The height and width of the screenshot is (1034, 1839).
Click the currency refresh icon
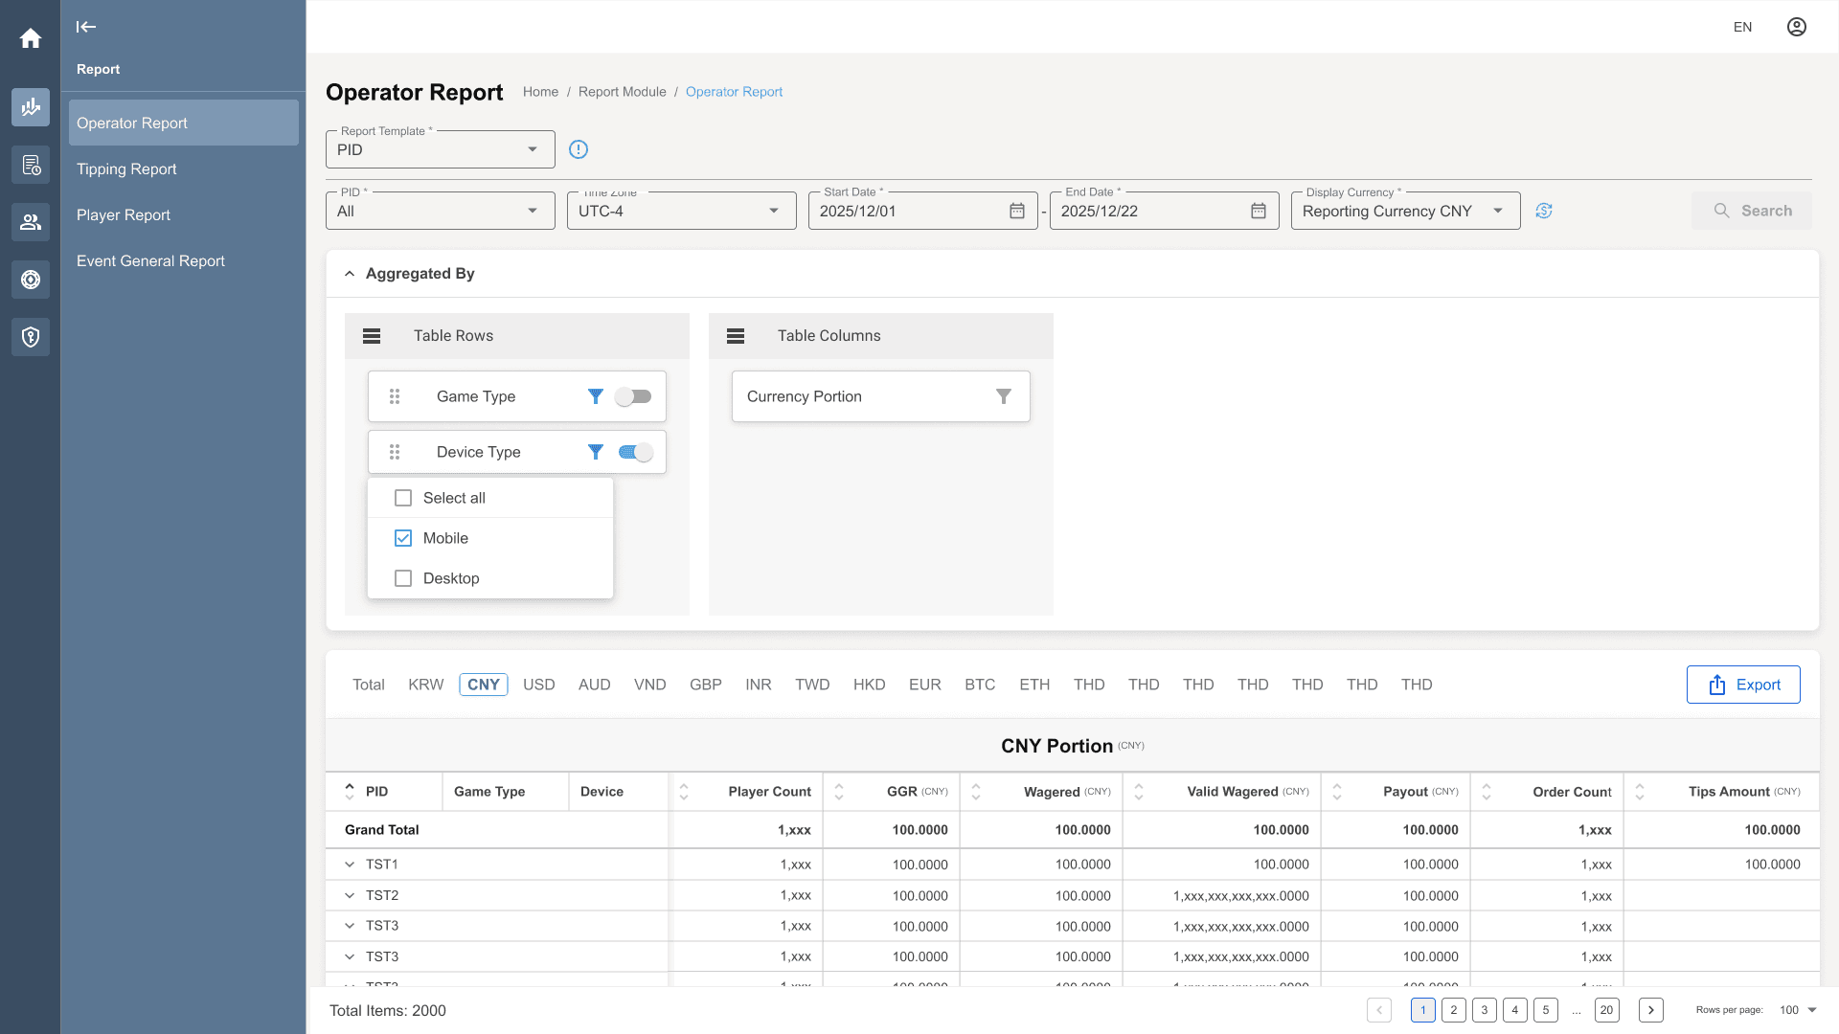tap(1544, 211)
